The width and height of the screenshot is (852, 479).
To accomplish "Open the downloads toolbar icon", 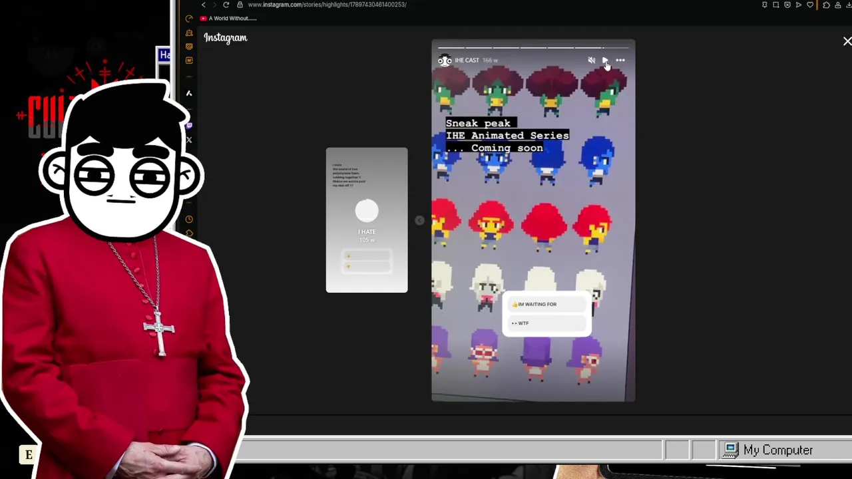I will tap(849, 5).
